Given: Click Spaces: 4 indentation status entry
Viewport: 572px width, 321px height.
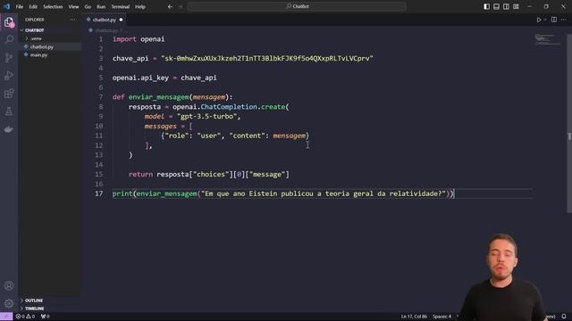Looking at the screenshot, I should 442,317.
